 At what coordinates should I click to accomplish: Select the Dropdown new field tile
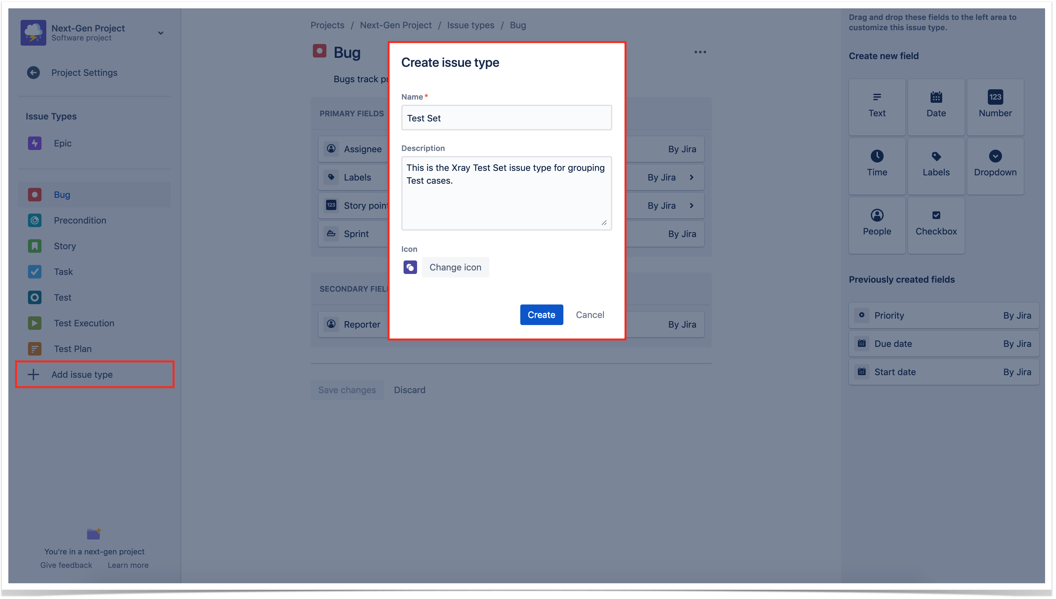(x=996, y=166)
